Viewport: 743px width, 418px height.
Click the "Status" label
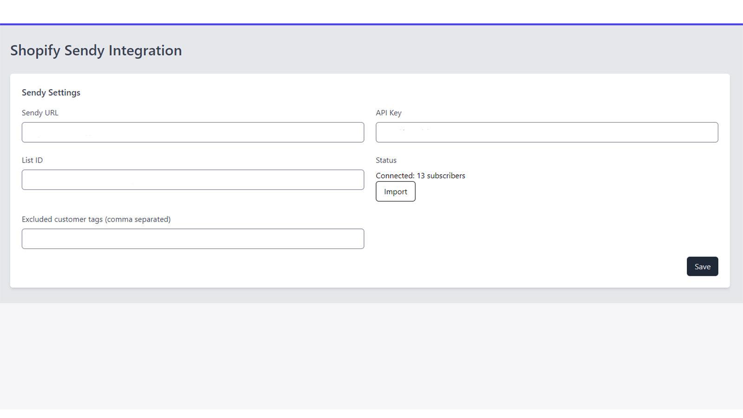point(386,160)
